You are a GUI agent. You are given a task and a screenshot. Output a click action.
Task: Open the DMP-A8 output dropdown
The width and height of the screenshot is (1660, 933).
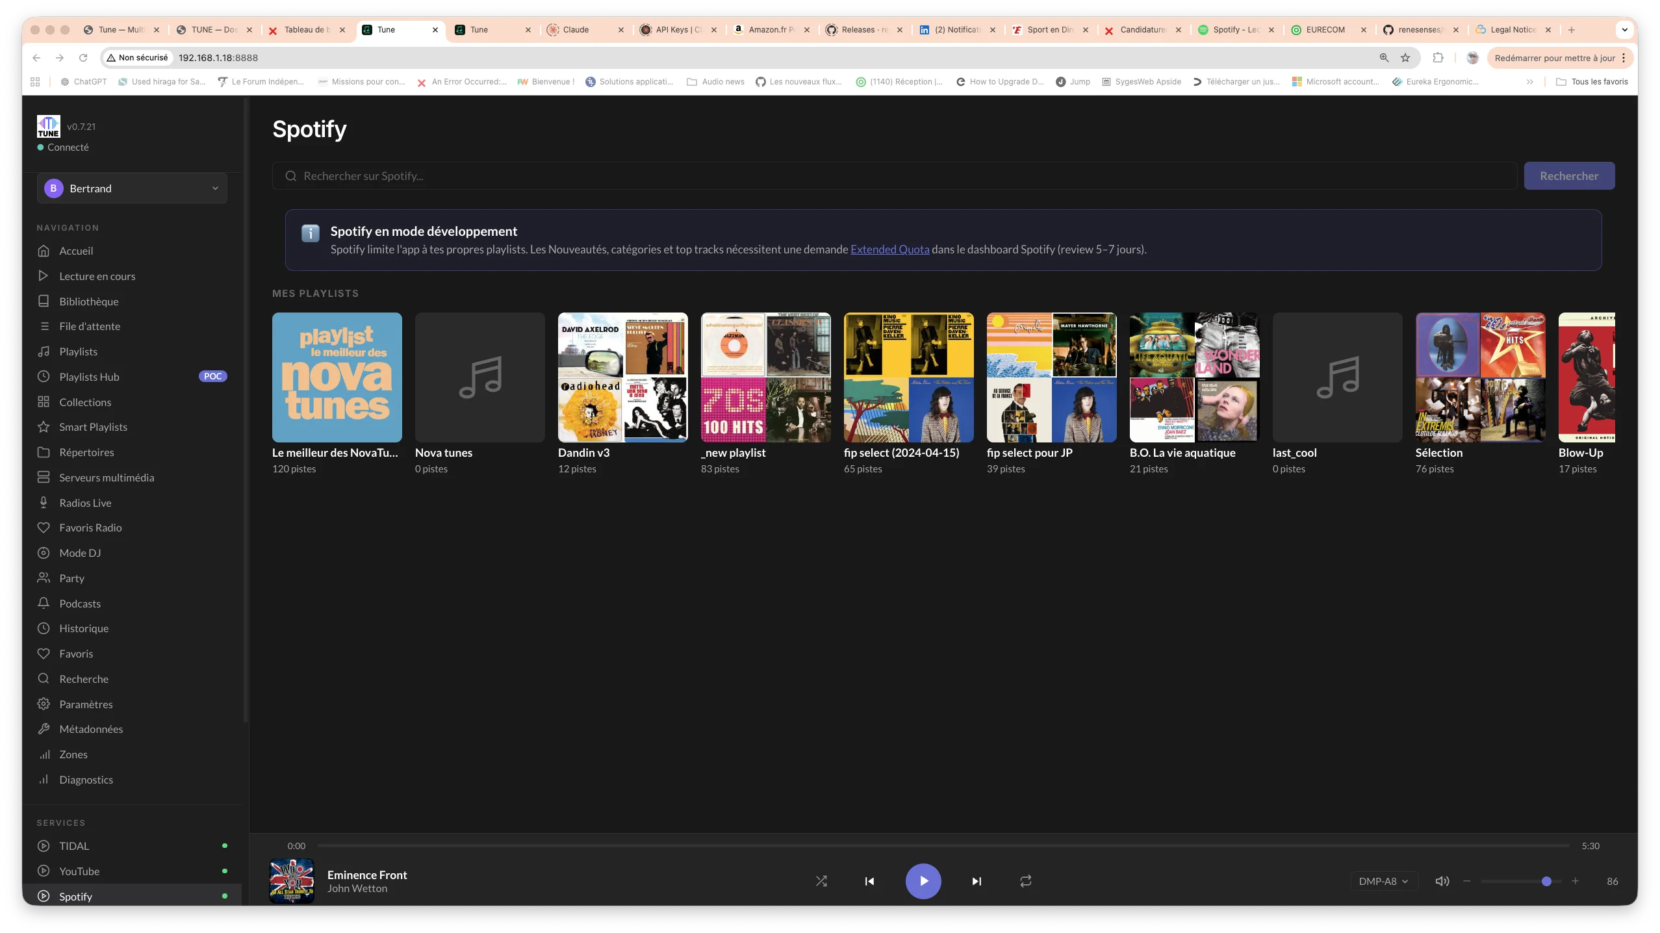click(1383, 881)
